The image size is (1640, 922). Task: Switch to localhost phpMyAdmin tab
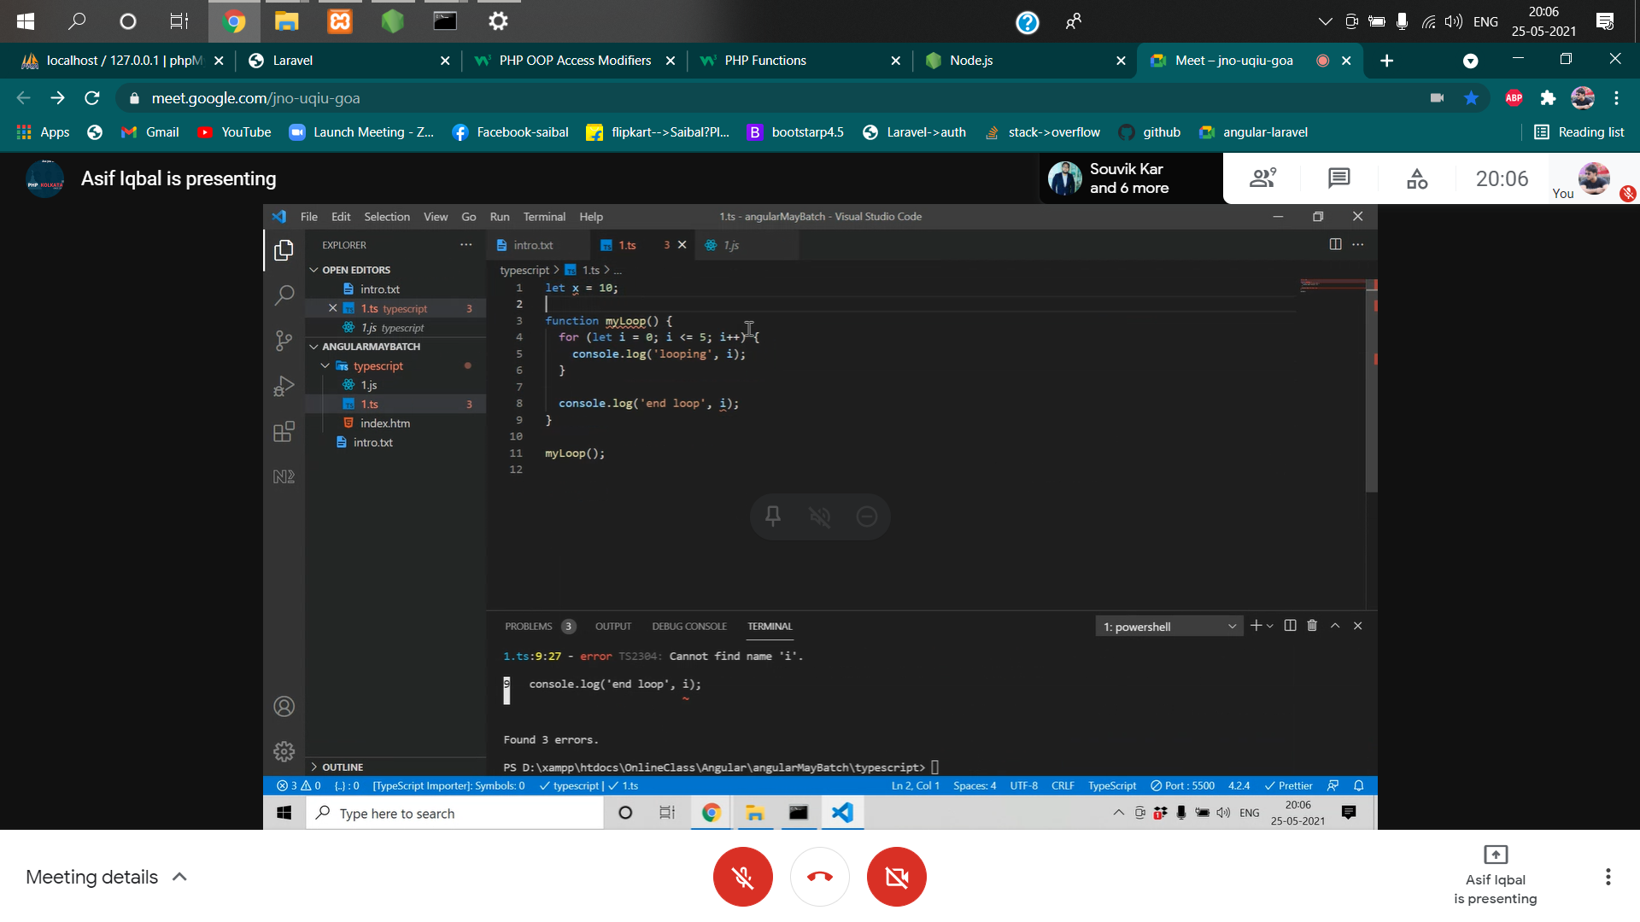pyautogui.click(x=123, y=61)
